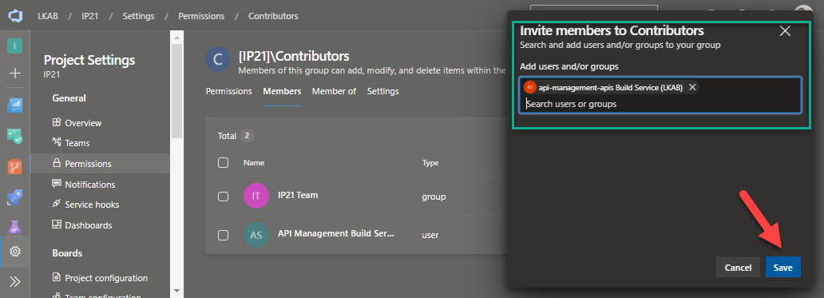Click the plus add-new icon in sidebar

point(14,73)
